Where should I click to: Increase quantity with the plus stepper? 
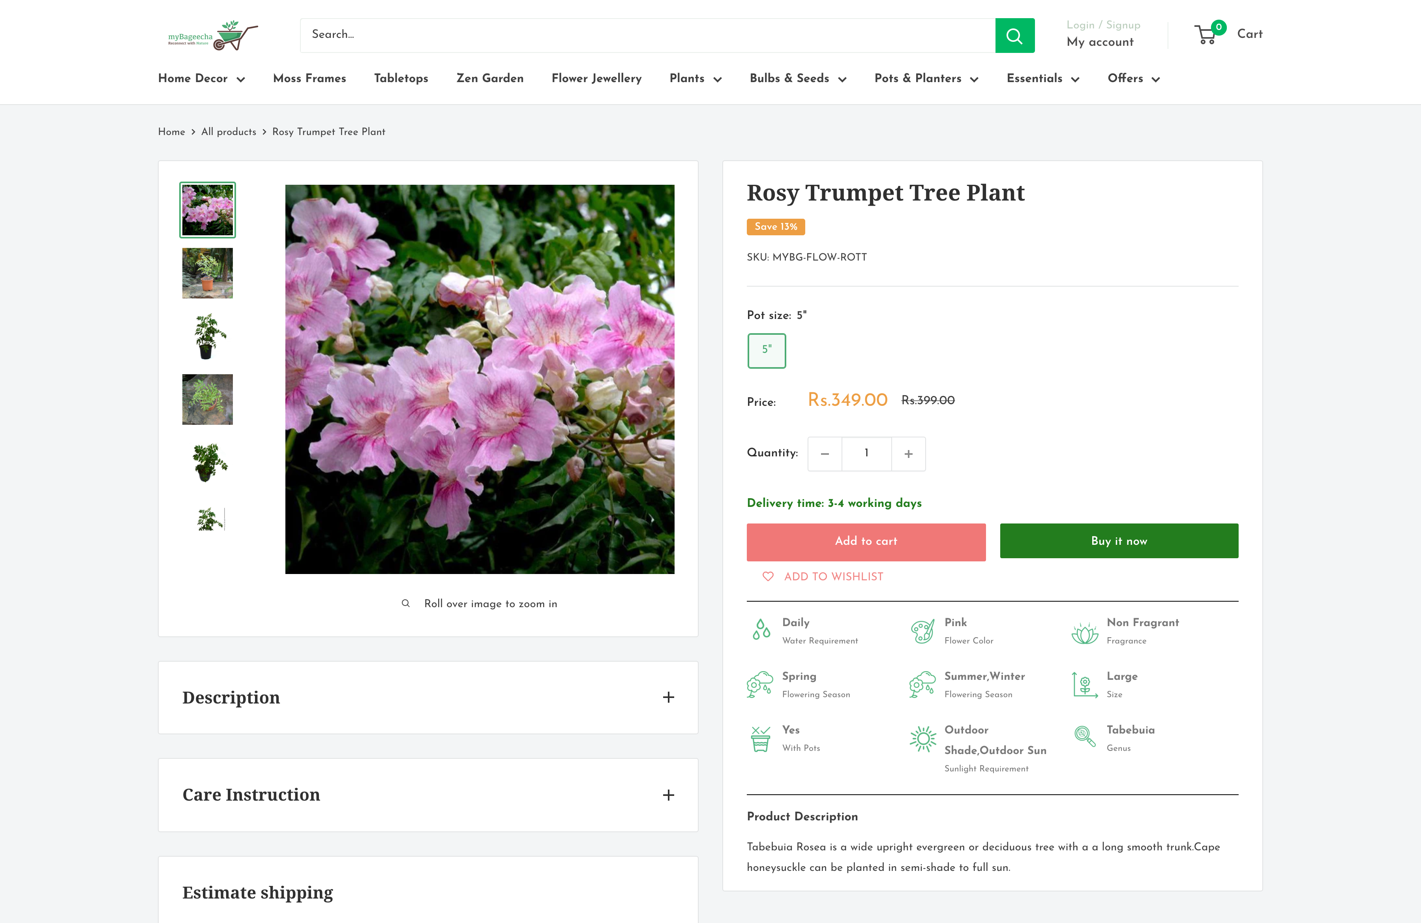tap(907, 454)
